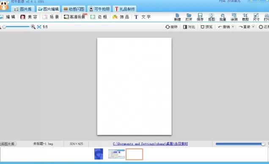Expand the 重做 redo history dropdown arrow
This screenshot has height=164, width=269.
pyautogui.click(x=253, y=27)
